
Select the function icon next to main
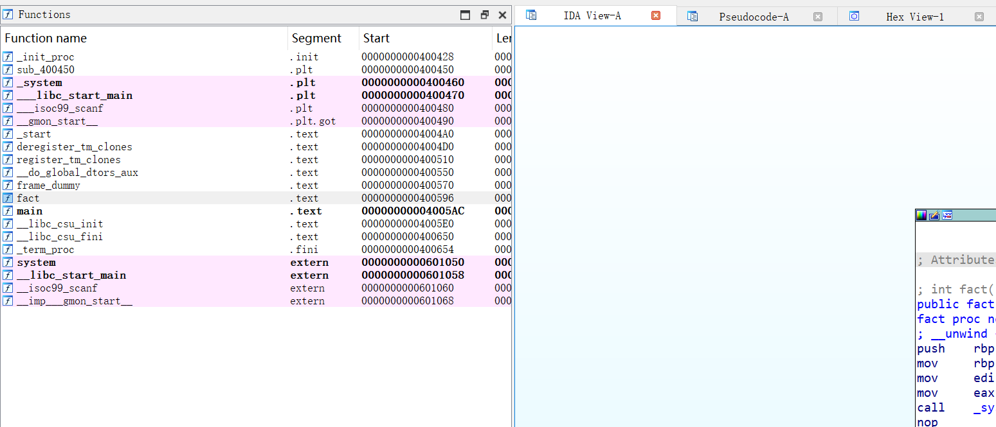[8, 211]
